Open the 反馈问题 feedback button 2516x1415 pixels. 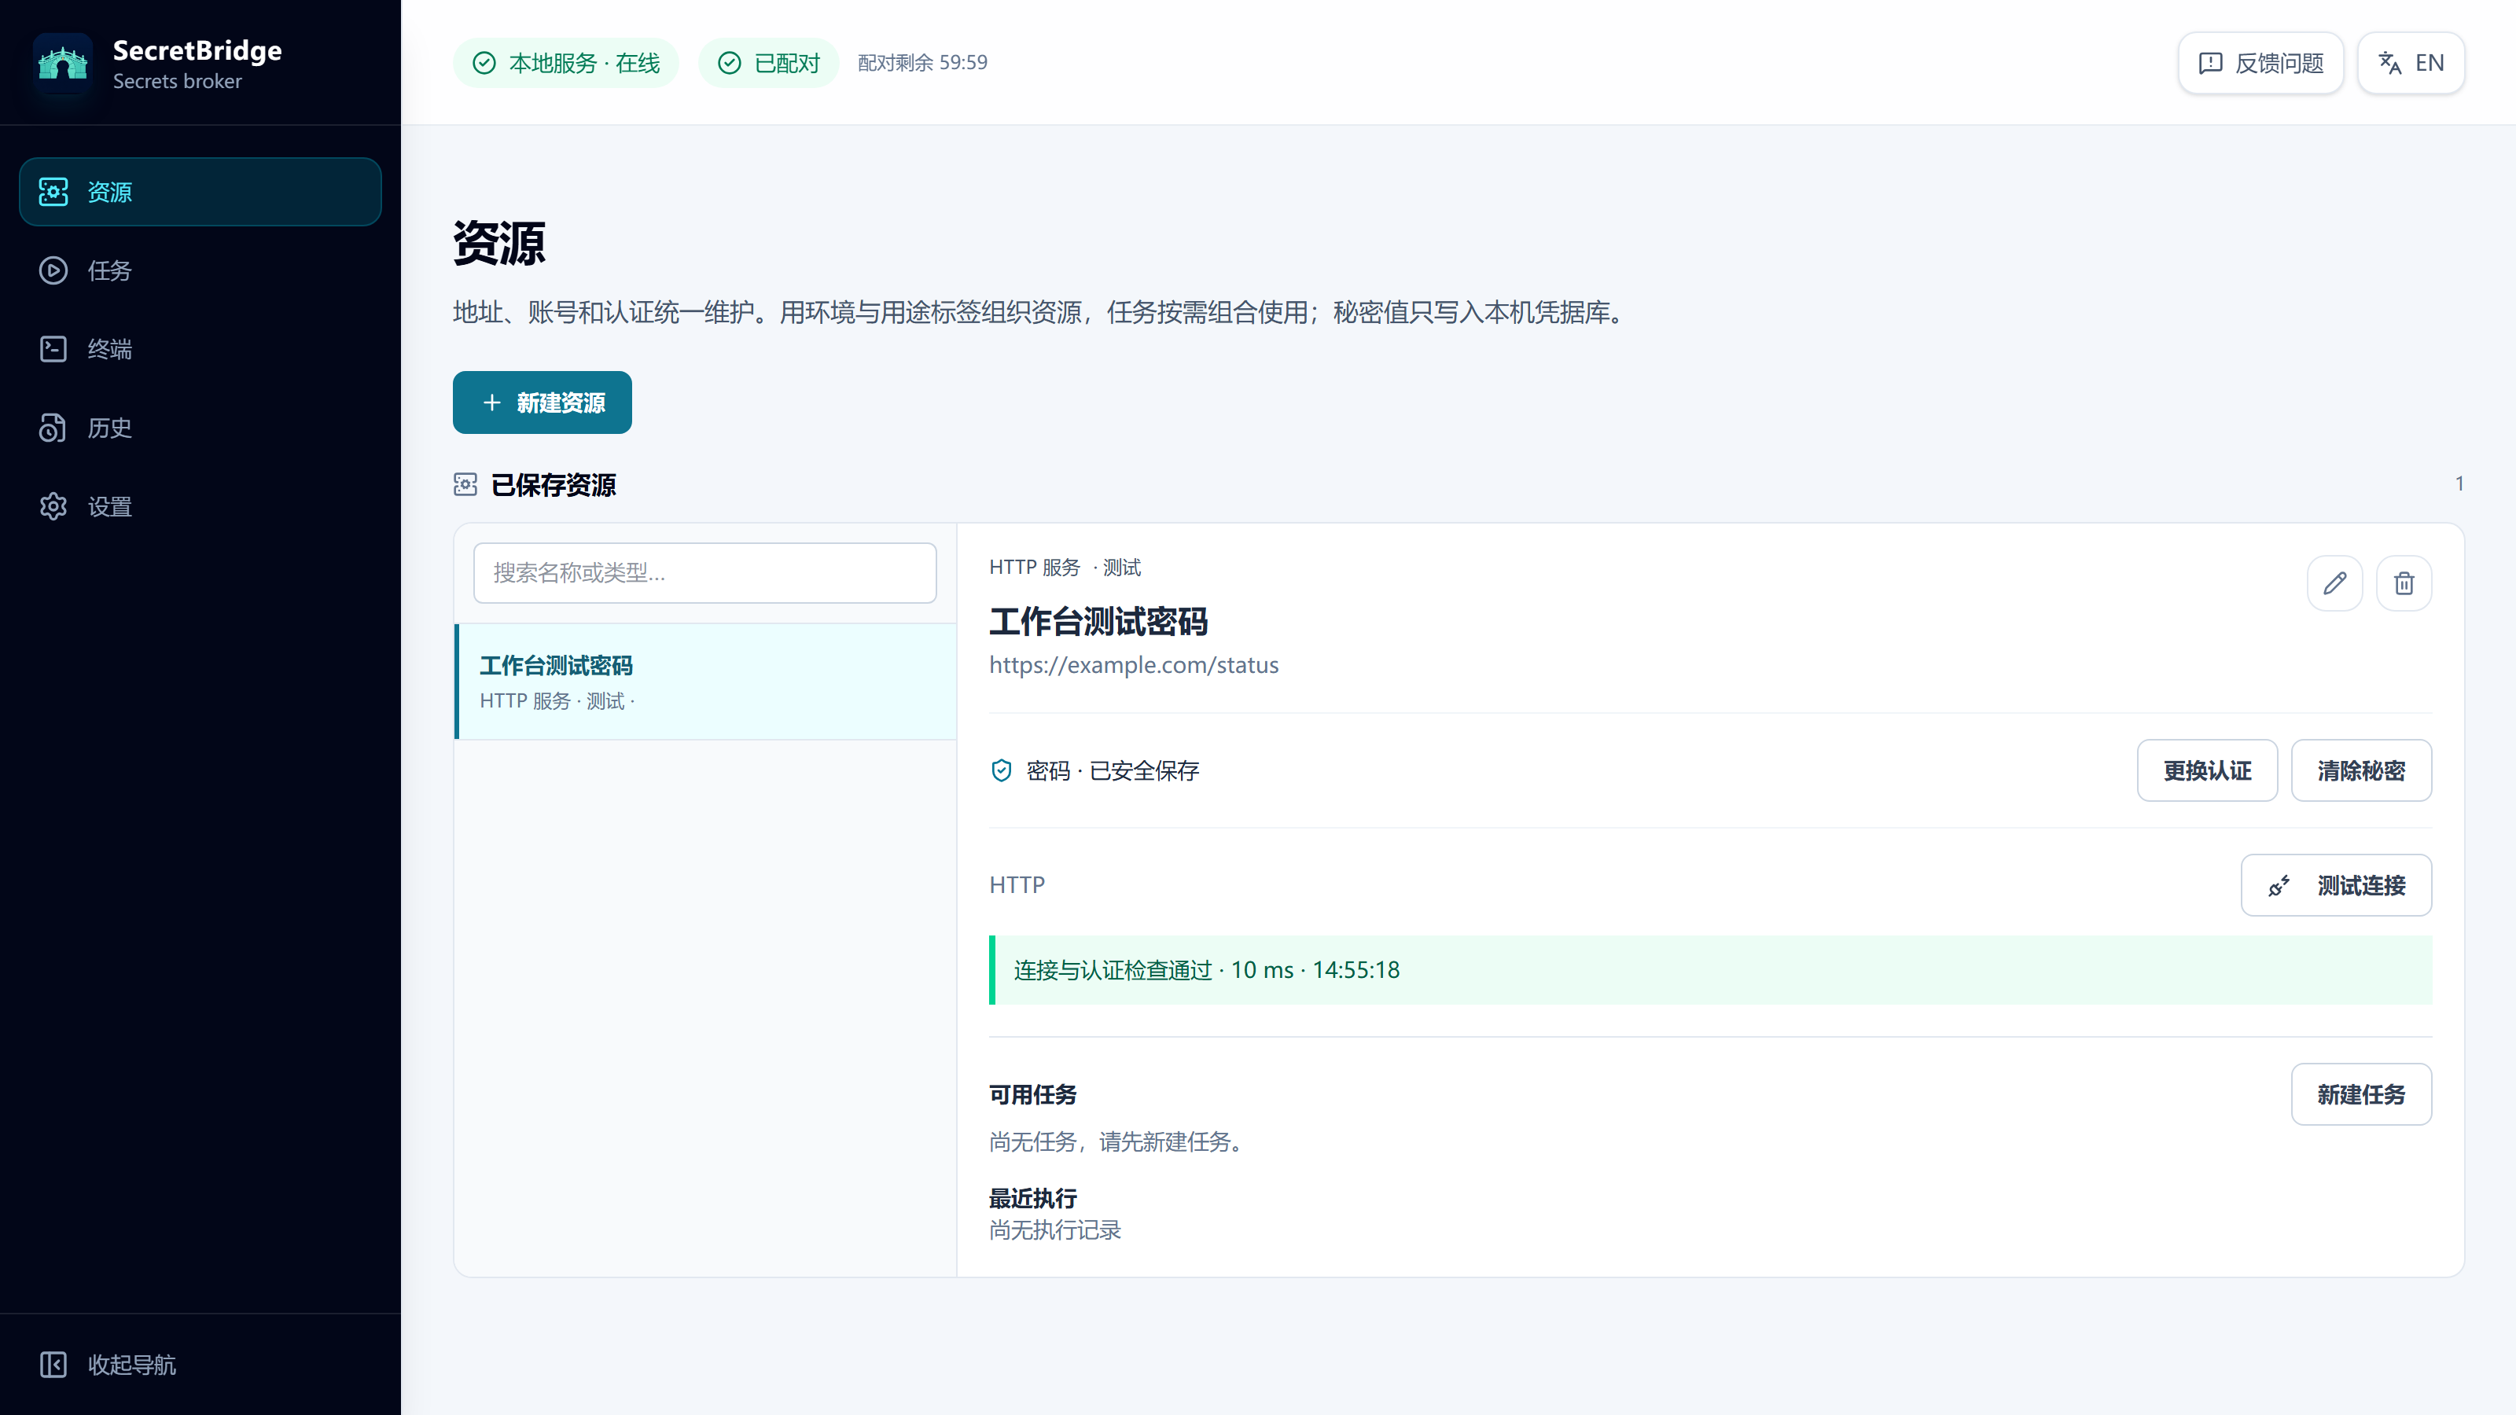[x=2260, y=64]
